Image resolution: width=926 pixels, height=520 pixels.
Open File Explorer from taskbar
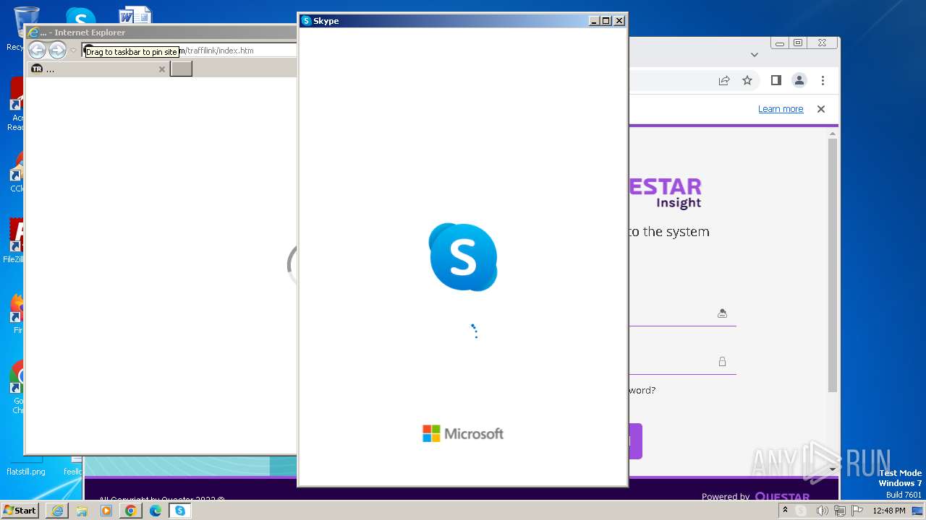[82, 511]
